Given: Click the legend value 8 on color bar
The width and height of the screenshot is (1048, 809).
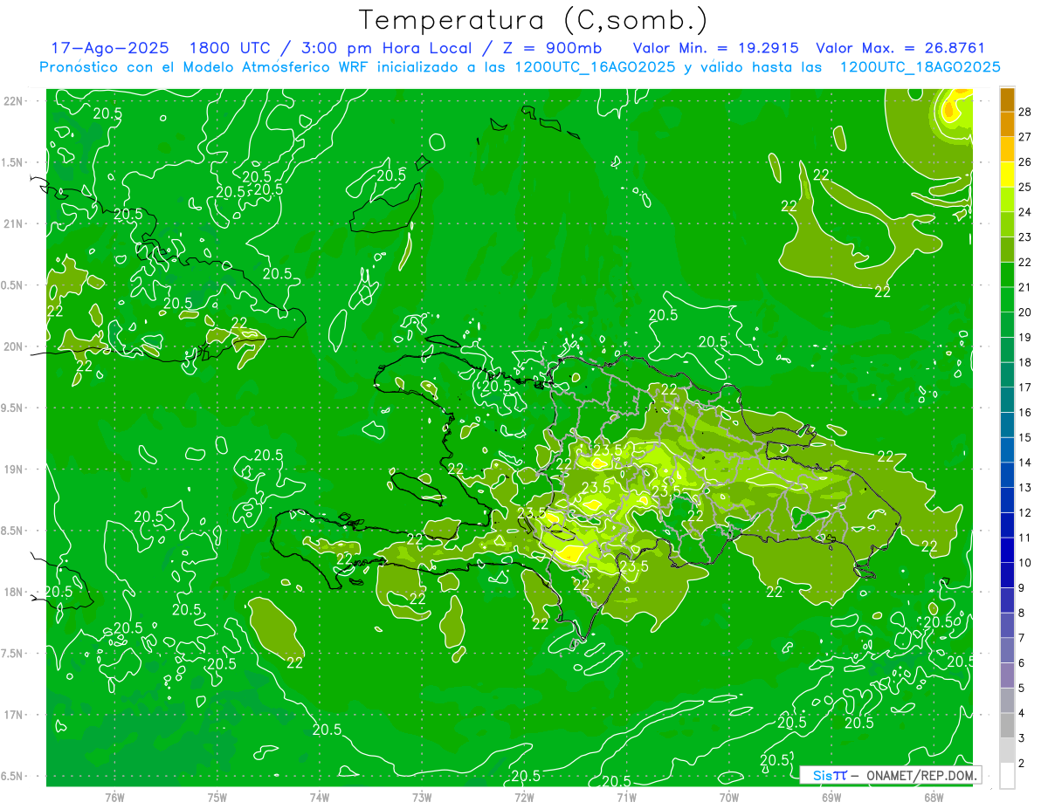Looking at the screenshot, I should 1022,613.
